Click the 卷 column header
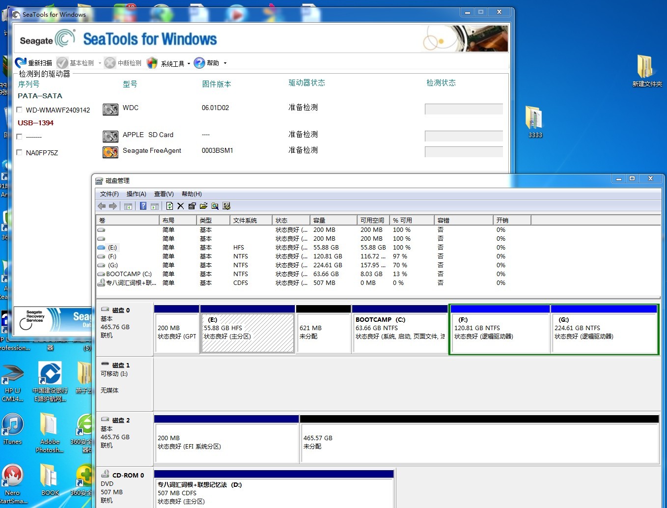This screenshot has height=508, width=667. (128, 220)
